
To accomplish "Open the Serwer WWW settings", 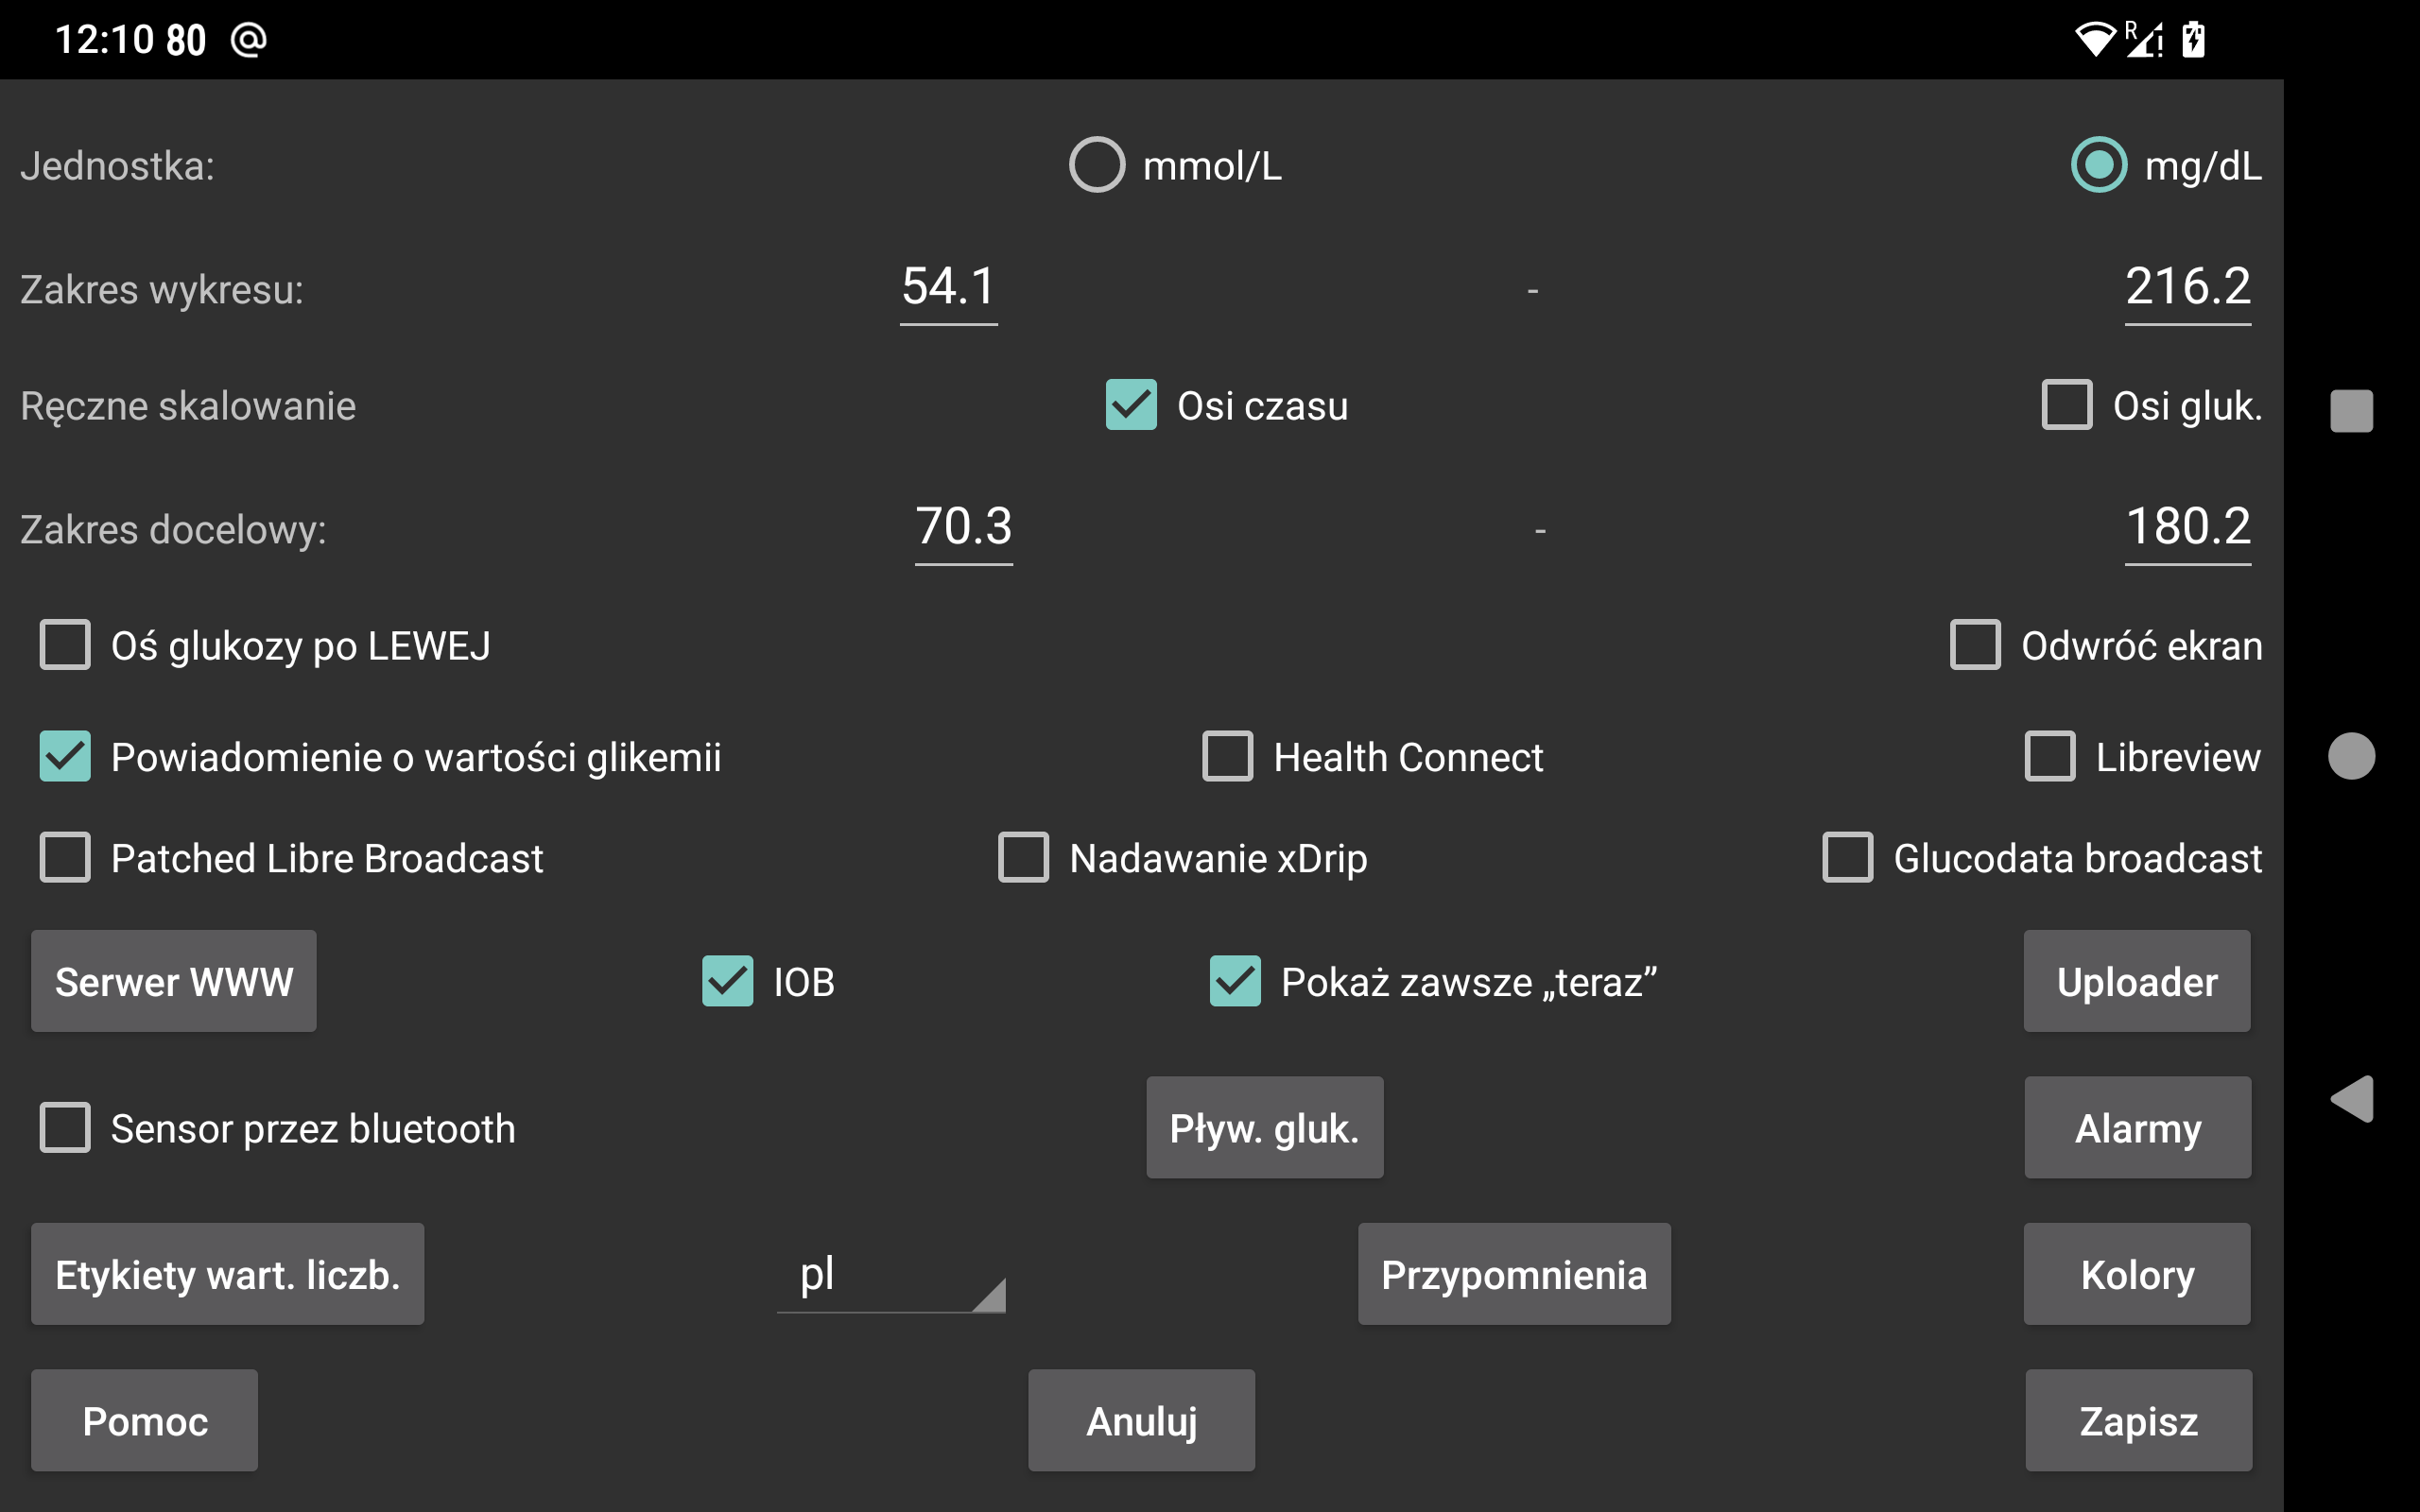I will pyautogui.click(x=174, y=982).
